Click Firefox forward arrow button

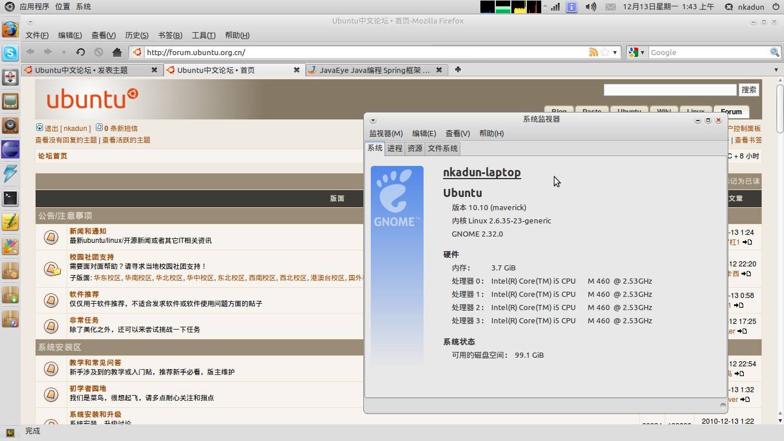pos(48,52)
